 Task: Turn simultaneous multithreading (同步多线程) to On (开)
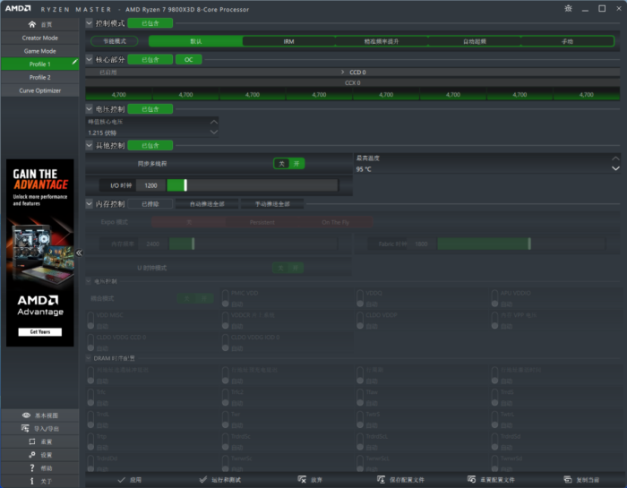pos(297,163)
